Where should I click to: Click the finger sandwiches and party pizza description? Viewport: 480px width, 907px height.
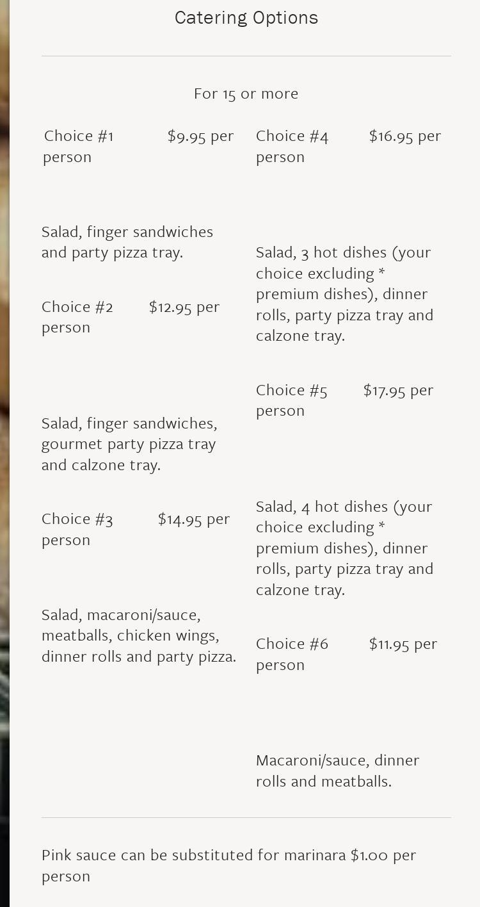click(x=127, y=242)
